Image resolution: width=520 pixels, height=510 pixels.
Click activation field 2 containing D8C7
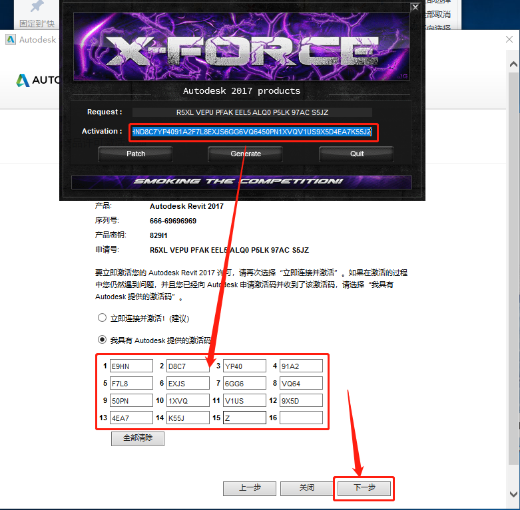(x=188, y=366)
